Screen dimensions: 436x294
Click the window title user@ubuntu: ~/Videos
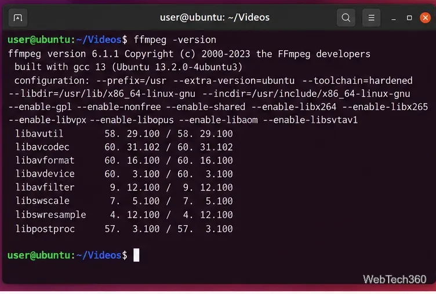click(215, 17)
